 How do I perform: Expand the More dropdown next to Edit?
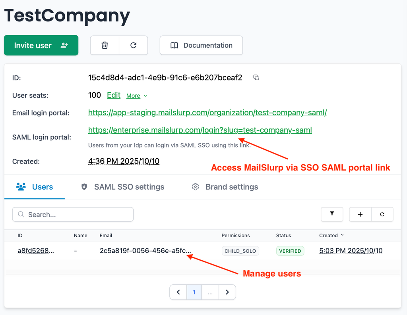pos(137,96)
